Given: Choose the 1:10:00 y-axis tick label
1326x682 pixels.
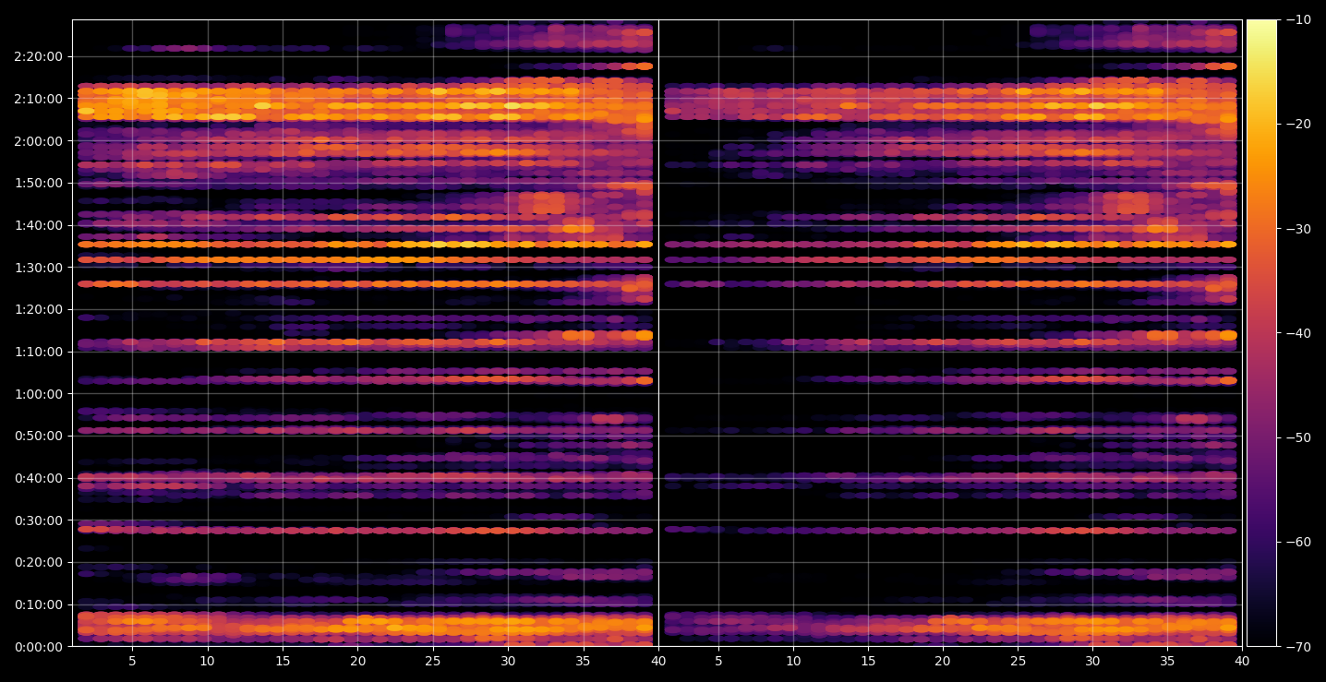Looking at the screenshot, I should pos(39,352).
